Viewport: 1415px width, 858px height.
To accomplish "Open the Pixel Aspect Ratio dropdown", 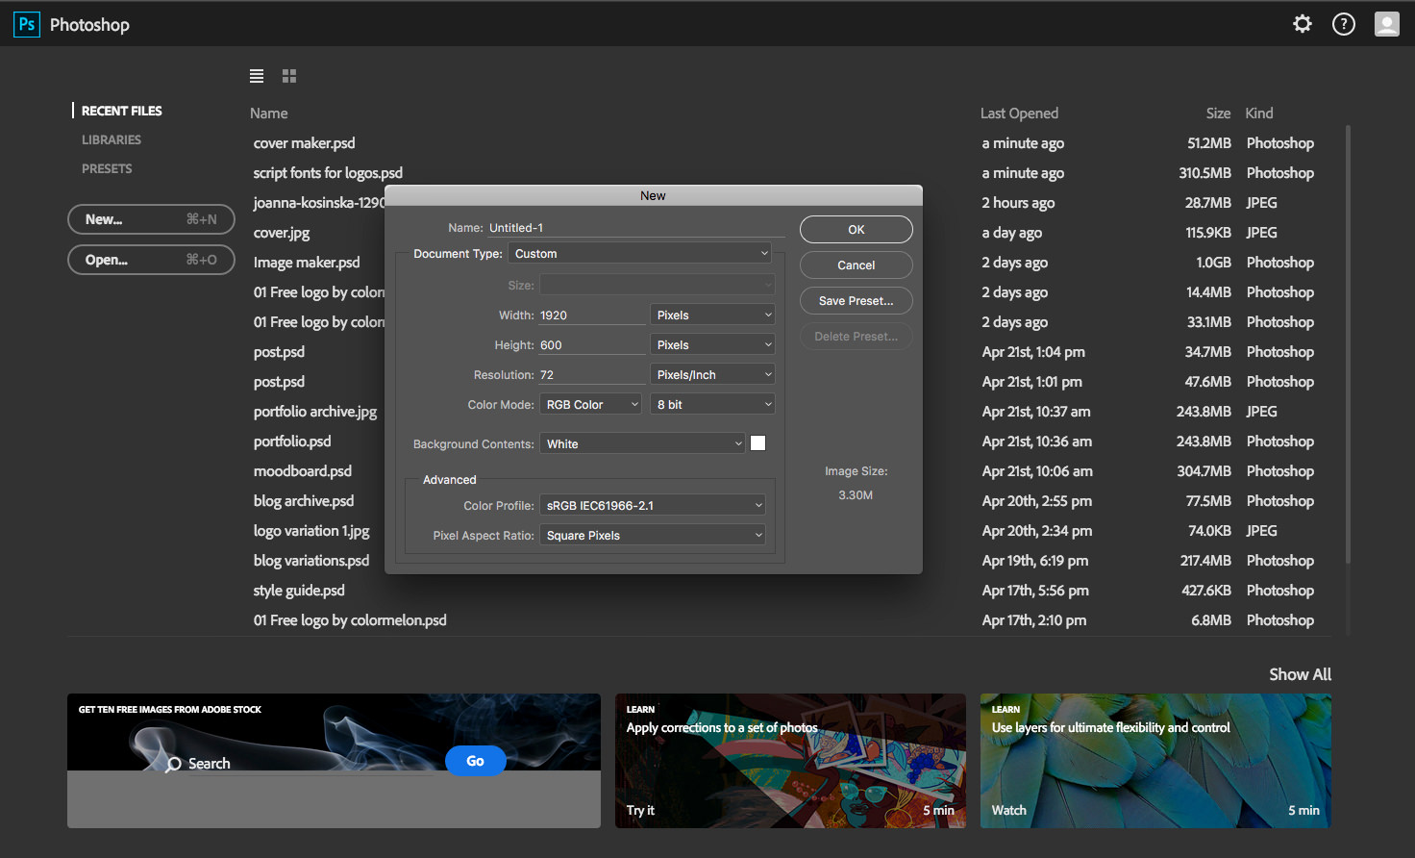I will click(653, 536).
